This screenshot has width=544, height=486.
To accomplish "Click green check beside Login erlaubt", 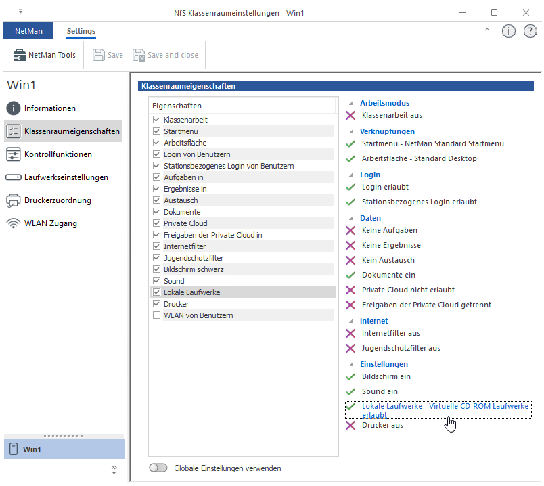I will (350, 187).
